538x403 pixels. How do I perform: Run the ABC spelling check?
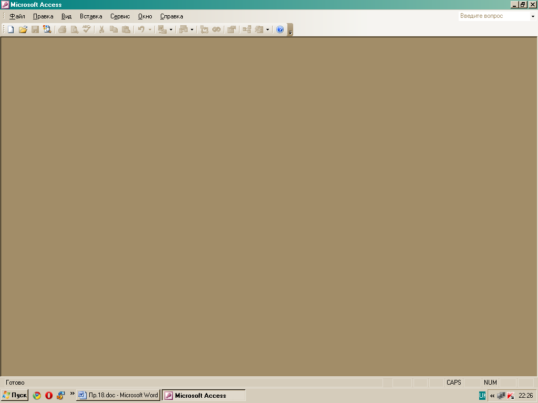tap(87, 29)
